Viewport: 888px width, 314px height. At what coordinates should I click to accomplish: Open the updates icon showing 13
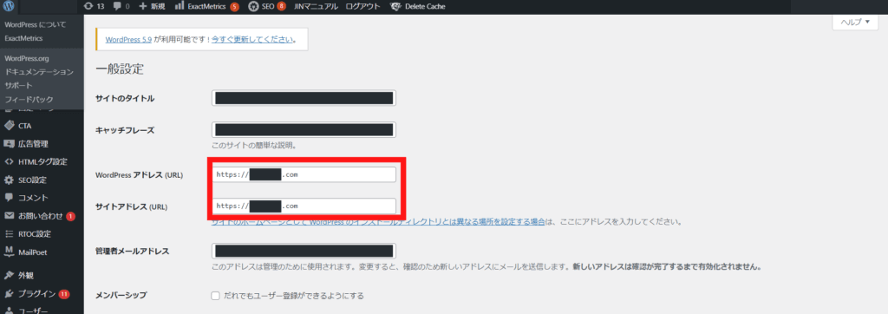point(88,7)
